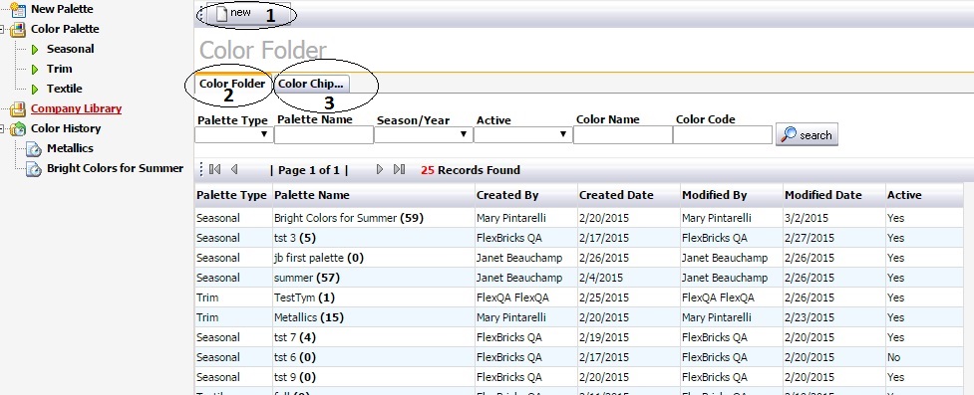Click 'No' Active value in tst 6 row

(894, 357)
